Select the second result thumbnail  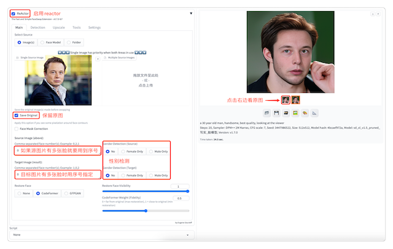[x=295, y=100]
